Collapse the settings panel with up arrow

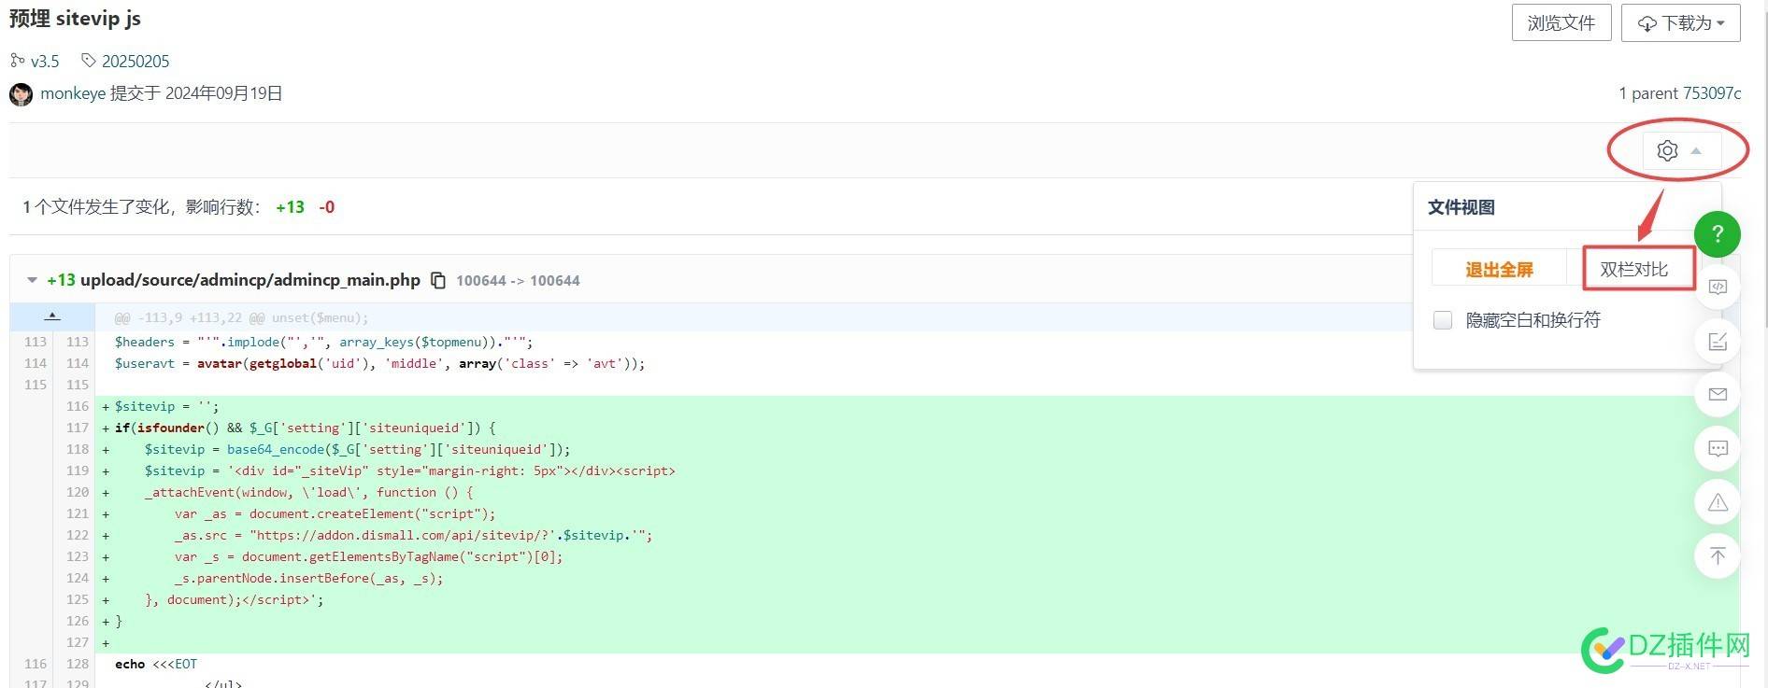[1696, 150]
